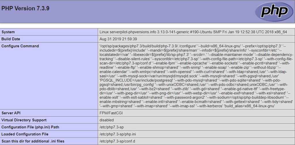Select the 'Loaded Configuration File' label
Screen dimensions: 295x145
pos(25,134)
